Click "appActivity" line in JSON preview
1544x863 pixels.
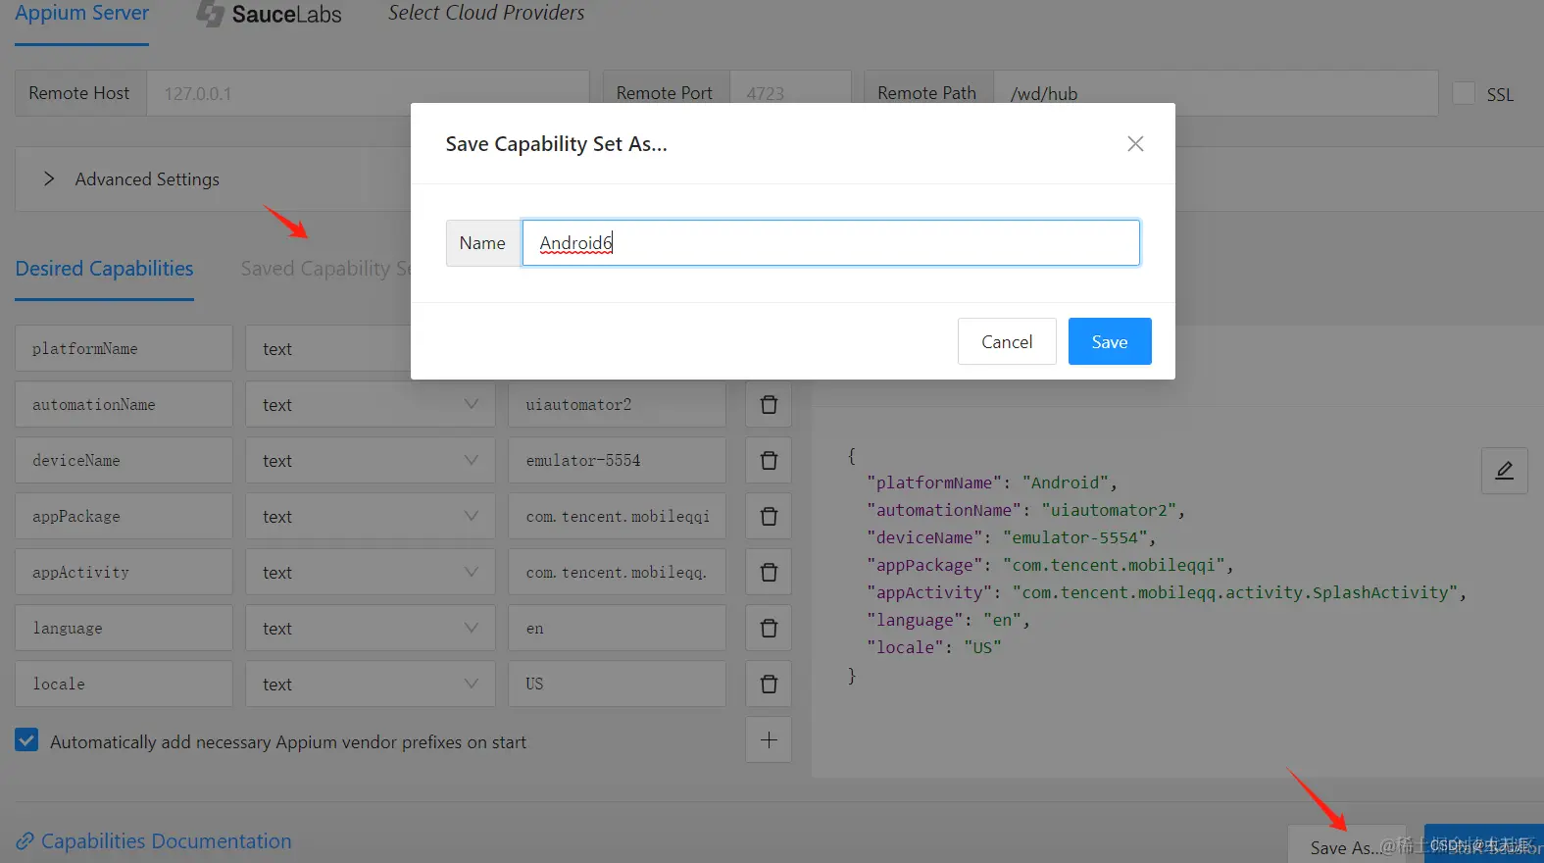point(1166,592)
